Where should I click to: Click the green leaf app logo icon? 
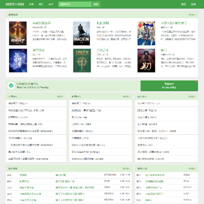[11, 86]
